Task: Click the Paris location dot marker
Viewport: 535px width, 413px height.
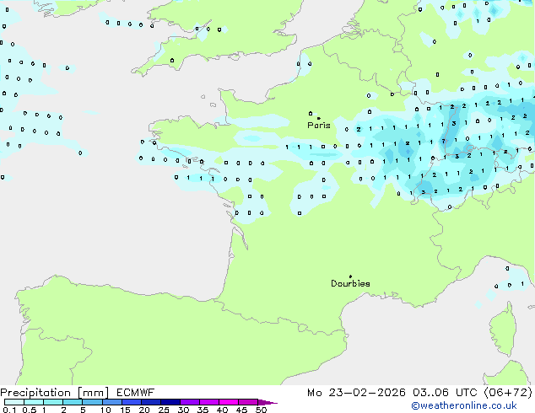Action: (x=319, y=118)
